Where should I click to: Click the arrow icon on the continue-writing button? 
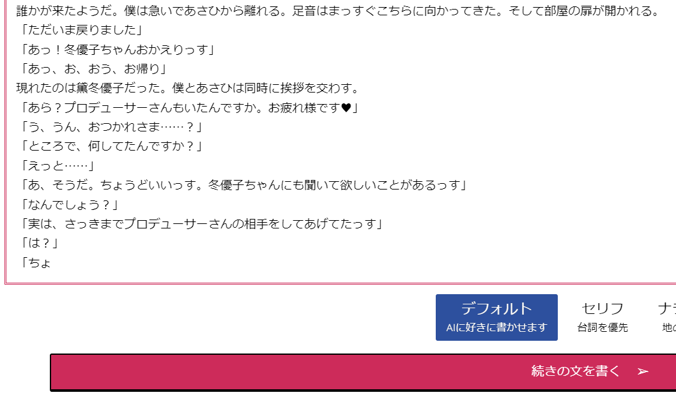[x=643, y=371]
